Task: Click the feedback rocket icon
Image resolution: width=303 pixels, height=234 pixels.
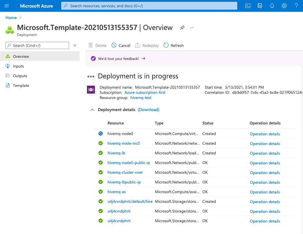Action: tap(93, 58)
